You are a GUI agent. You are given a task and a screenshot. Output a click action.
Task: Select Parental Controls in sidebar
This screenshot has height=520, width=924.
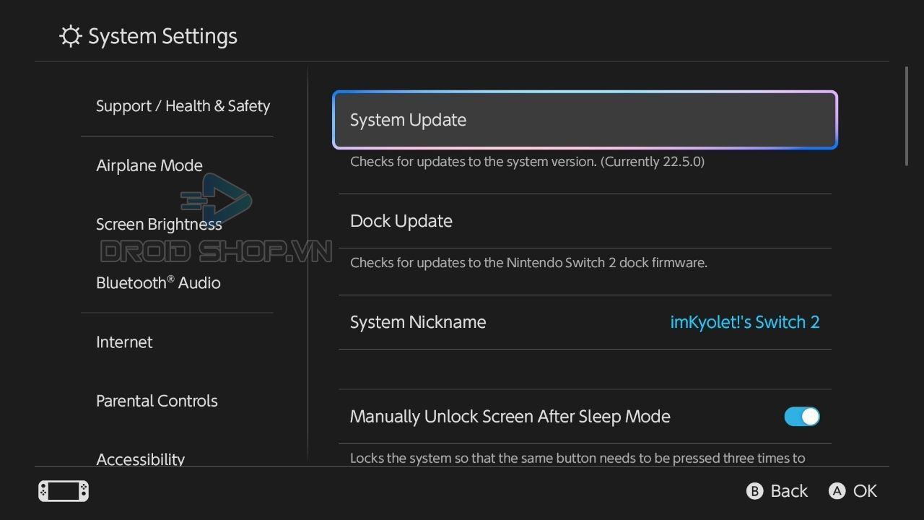[157, 401]
